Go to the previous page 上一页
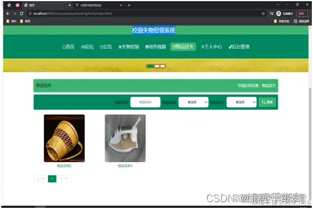This screenshot has height=209, width=313. coord(41,179)
